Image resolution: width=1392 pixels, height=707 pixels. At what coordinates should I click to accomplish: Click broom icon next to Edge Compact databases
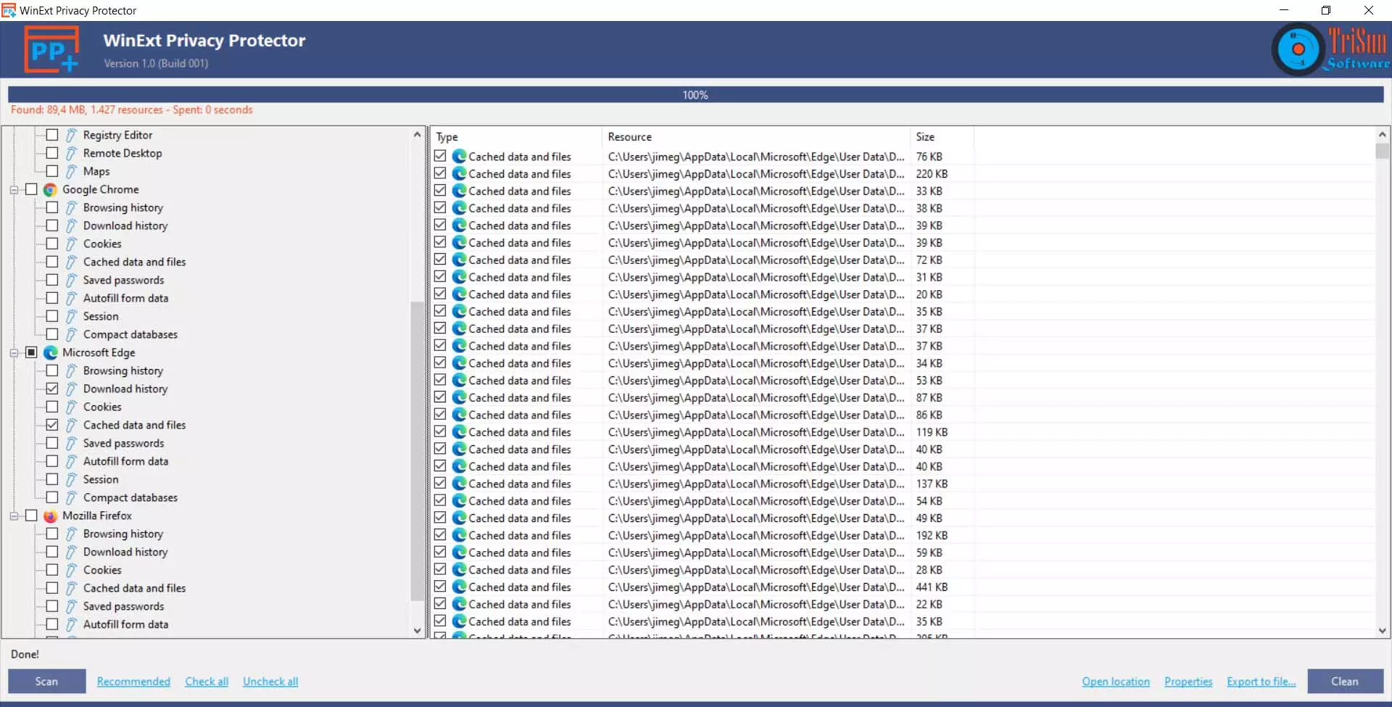71,497
